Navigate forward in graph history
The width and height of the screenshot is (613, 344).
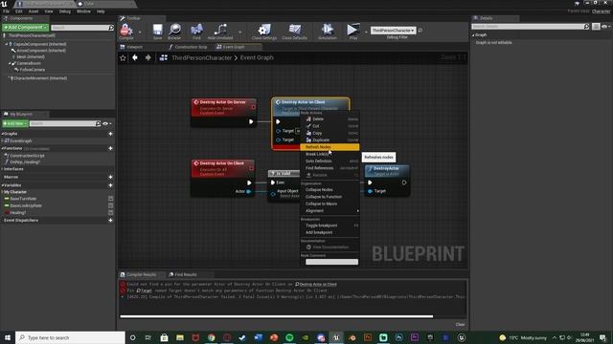coord(148,57)
